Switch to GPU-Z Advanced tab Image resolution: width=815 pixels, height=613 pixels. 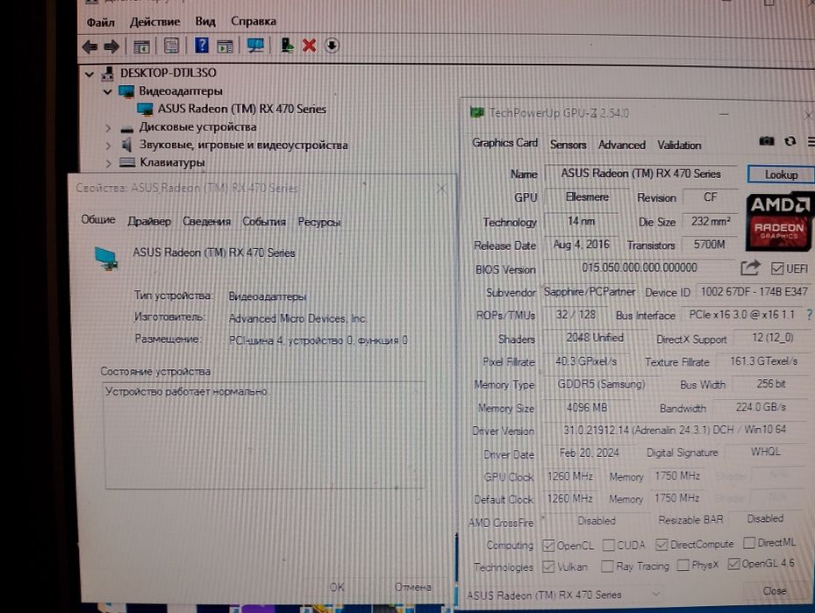coord(622,145)
